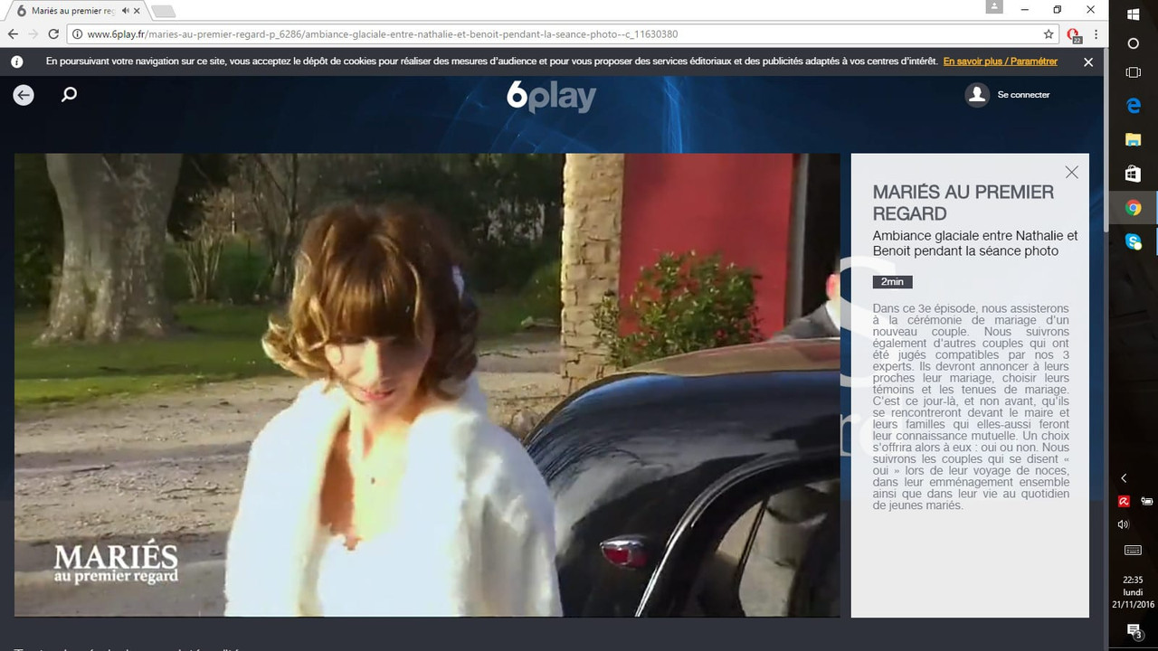
Task: Click the Chrome taskbar icon
Action: (x=1134, y=208)
